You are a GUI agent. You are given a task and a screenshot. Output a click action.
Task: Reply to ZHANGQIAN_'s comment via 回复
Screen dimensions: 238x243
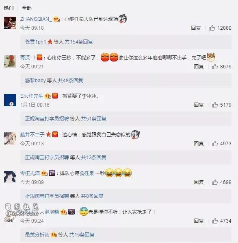[196, 28]
